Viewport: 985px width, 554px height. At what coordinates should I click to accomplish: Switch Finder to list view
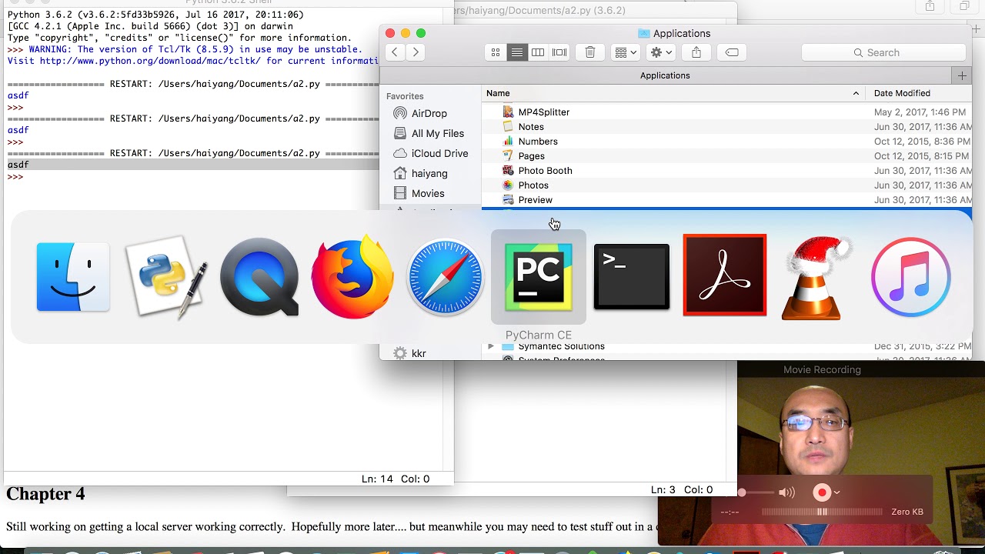[x=517, y=52]
